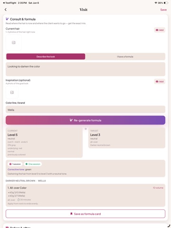This screenshot has width=171, height=228.
Task: Select the Describe the look tab
Action: 46,57
